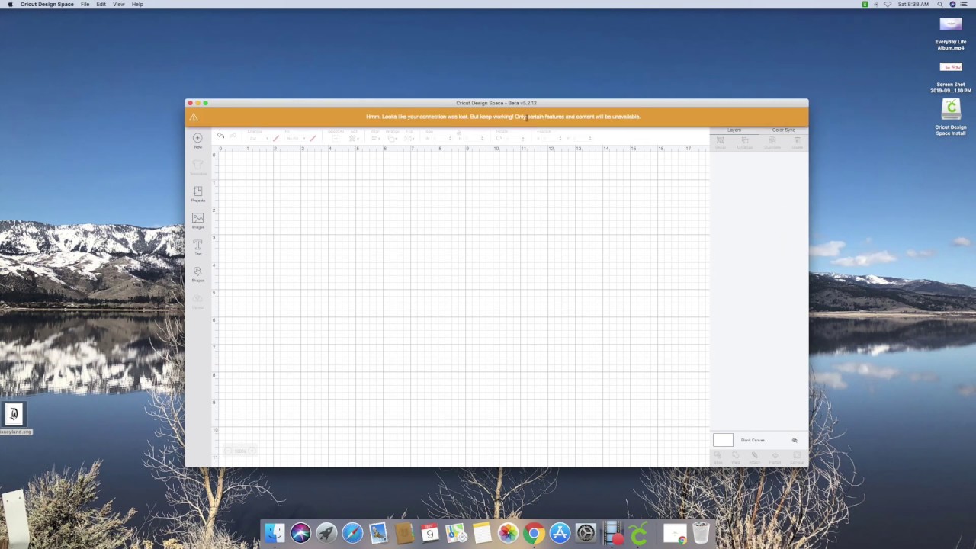
Task: Open the Projects panel in left sidebar
Action: pos(197,192)
